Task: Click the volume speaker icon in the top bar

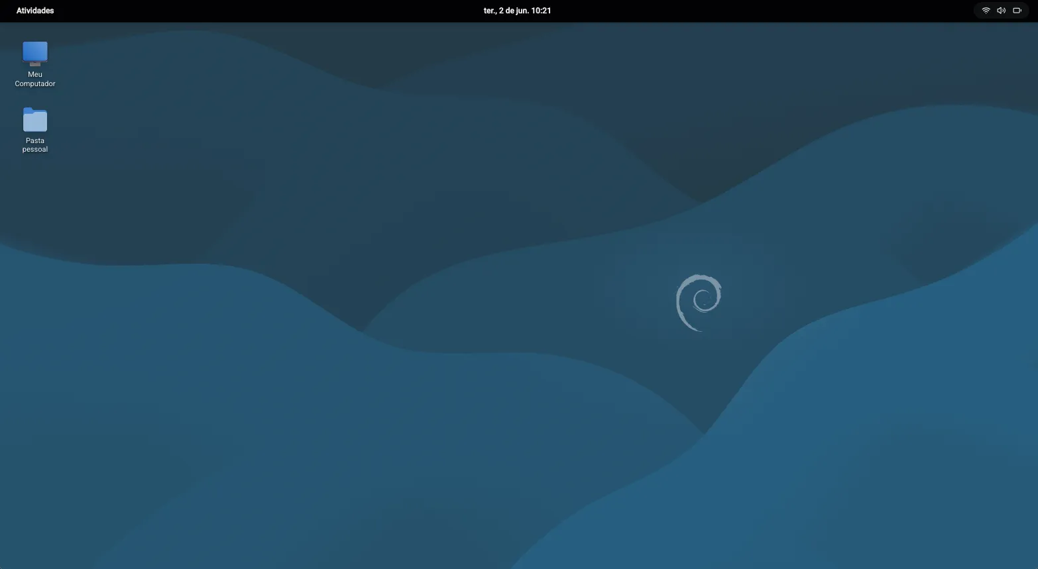Action: point(1001,11)
